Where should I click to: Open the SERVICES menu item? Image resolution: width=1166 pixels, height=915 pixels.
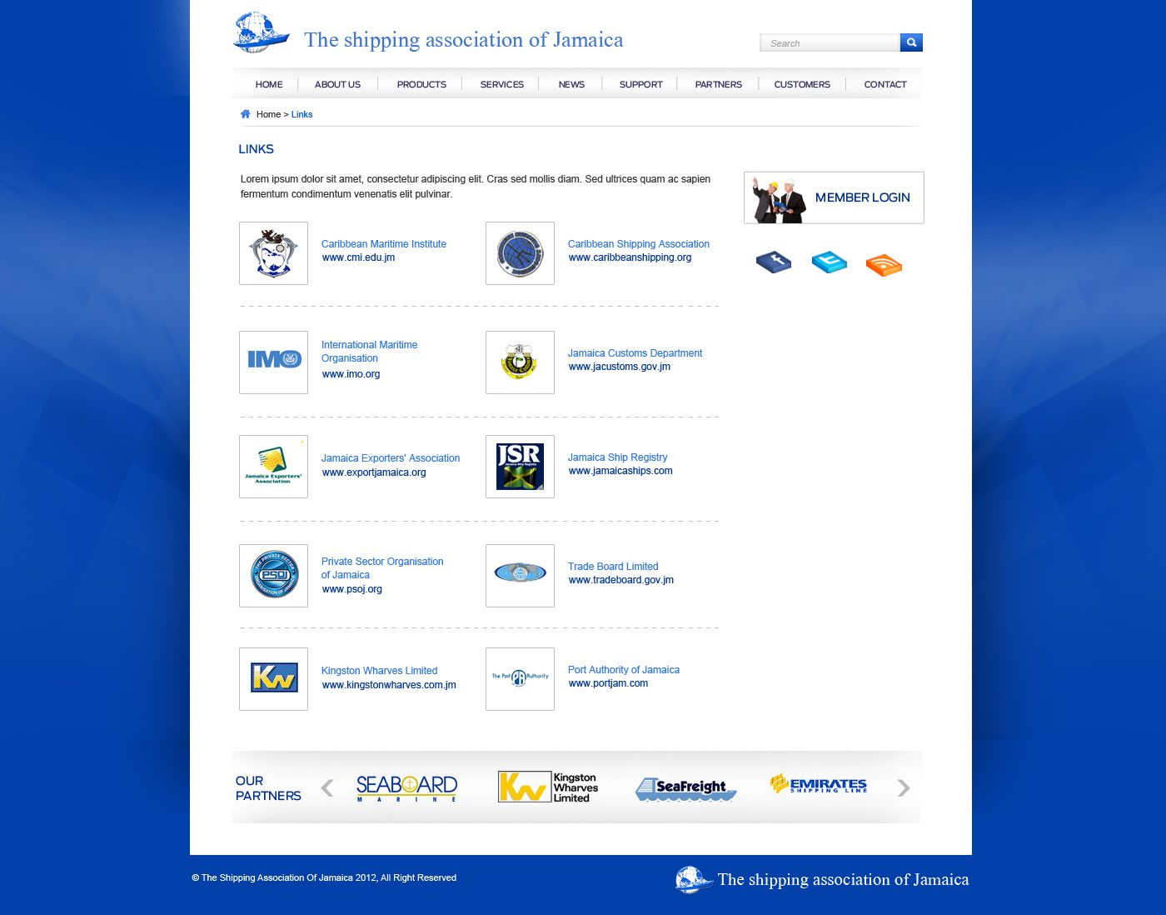coord(502,84)
